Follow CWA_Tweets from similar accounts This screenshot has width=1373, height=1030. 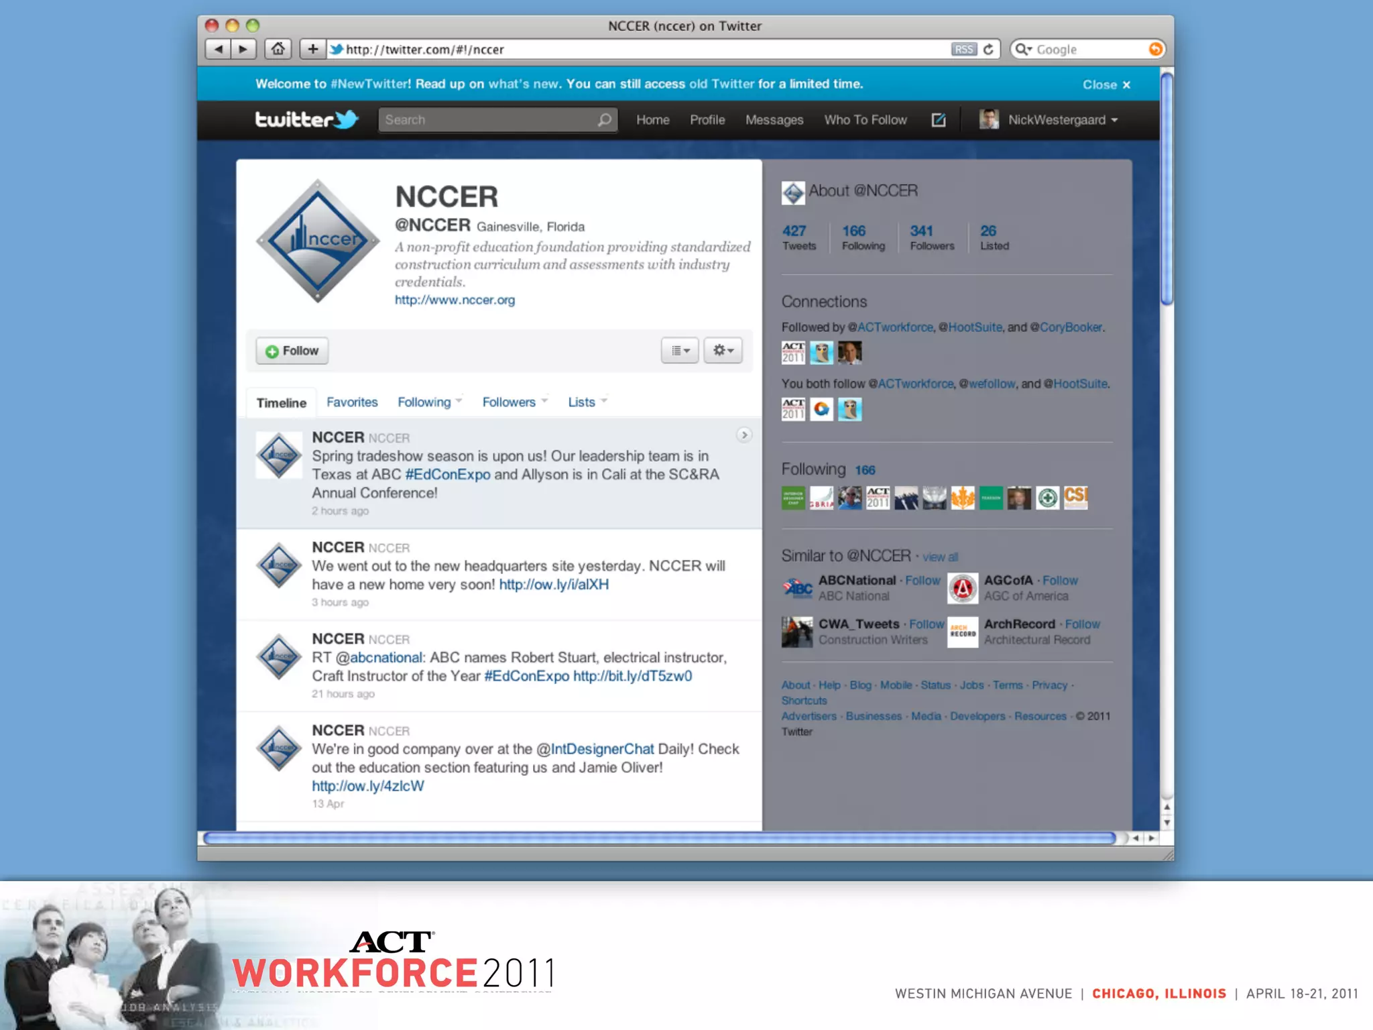[927, 624]
